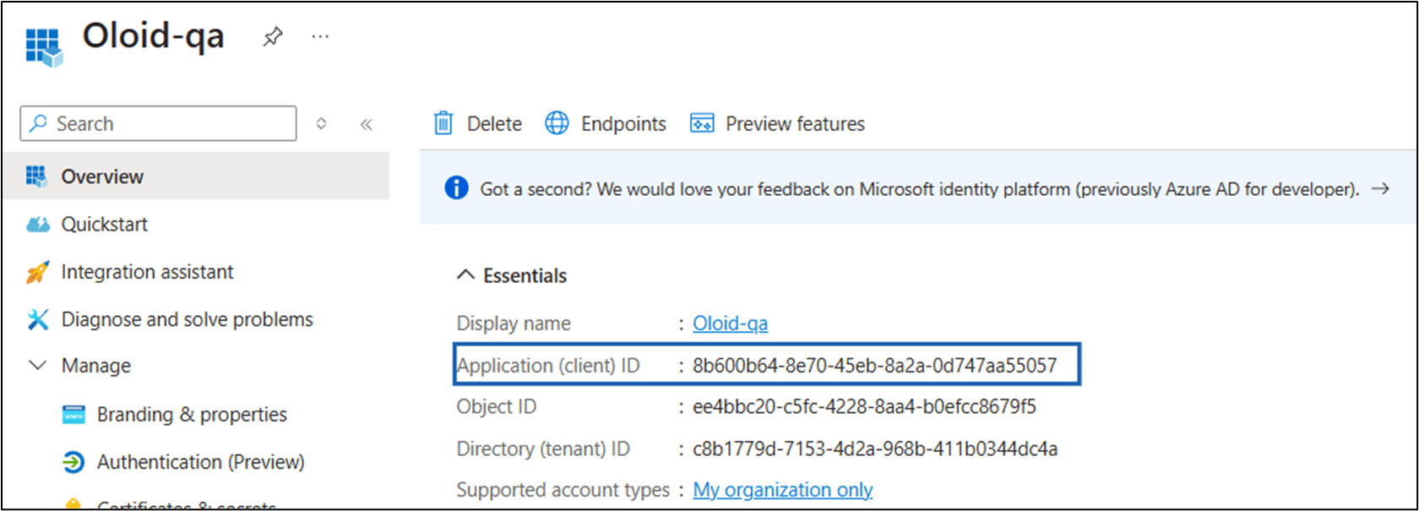Image resolution: width=1419 pixels, height=511 pixels.
Task: Open Diagnose and solve problems
Action: coord(187,319)
